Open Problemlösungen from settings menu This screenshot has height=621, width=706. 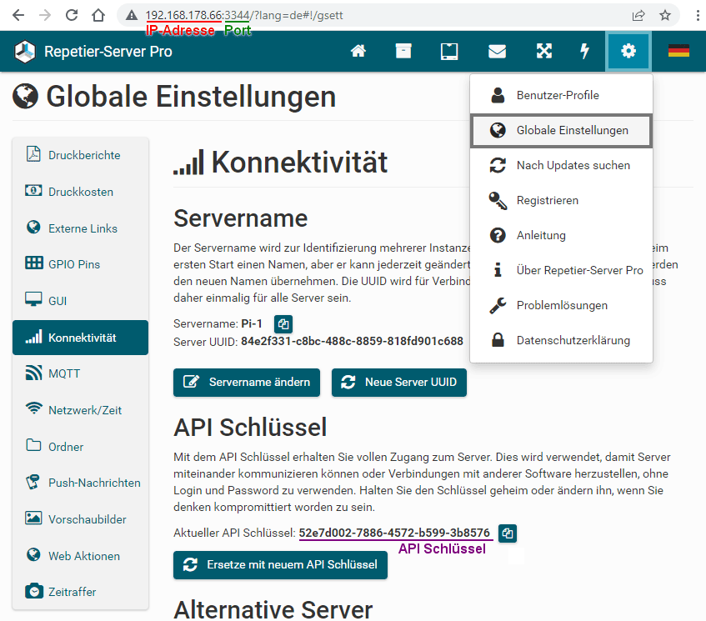click(561, 305)
